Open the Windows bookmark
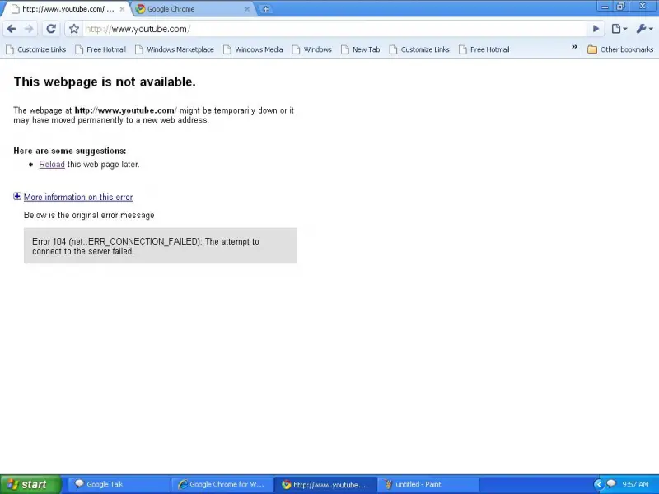The image size is (659, 494). click(312, 49)
